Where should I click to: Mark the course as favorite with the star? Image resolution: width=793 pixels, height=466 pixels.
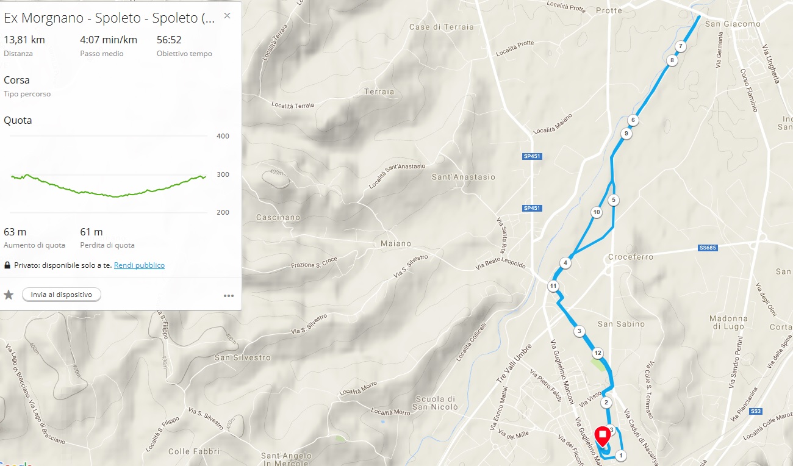9,295
